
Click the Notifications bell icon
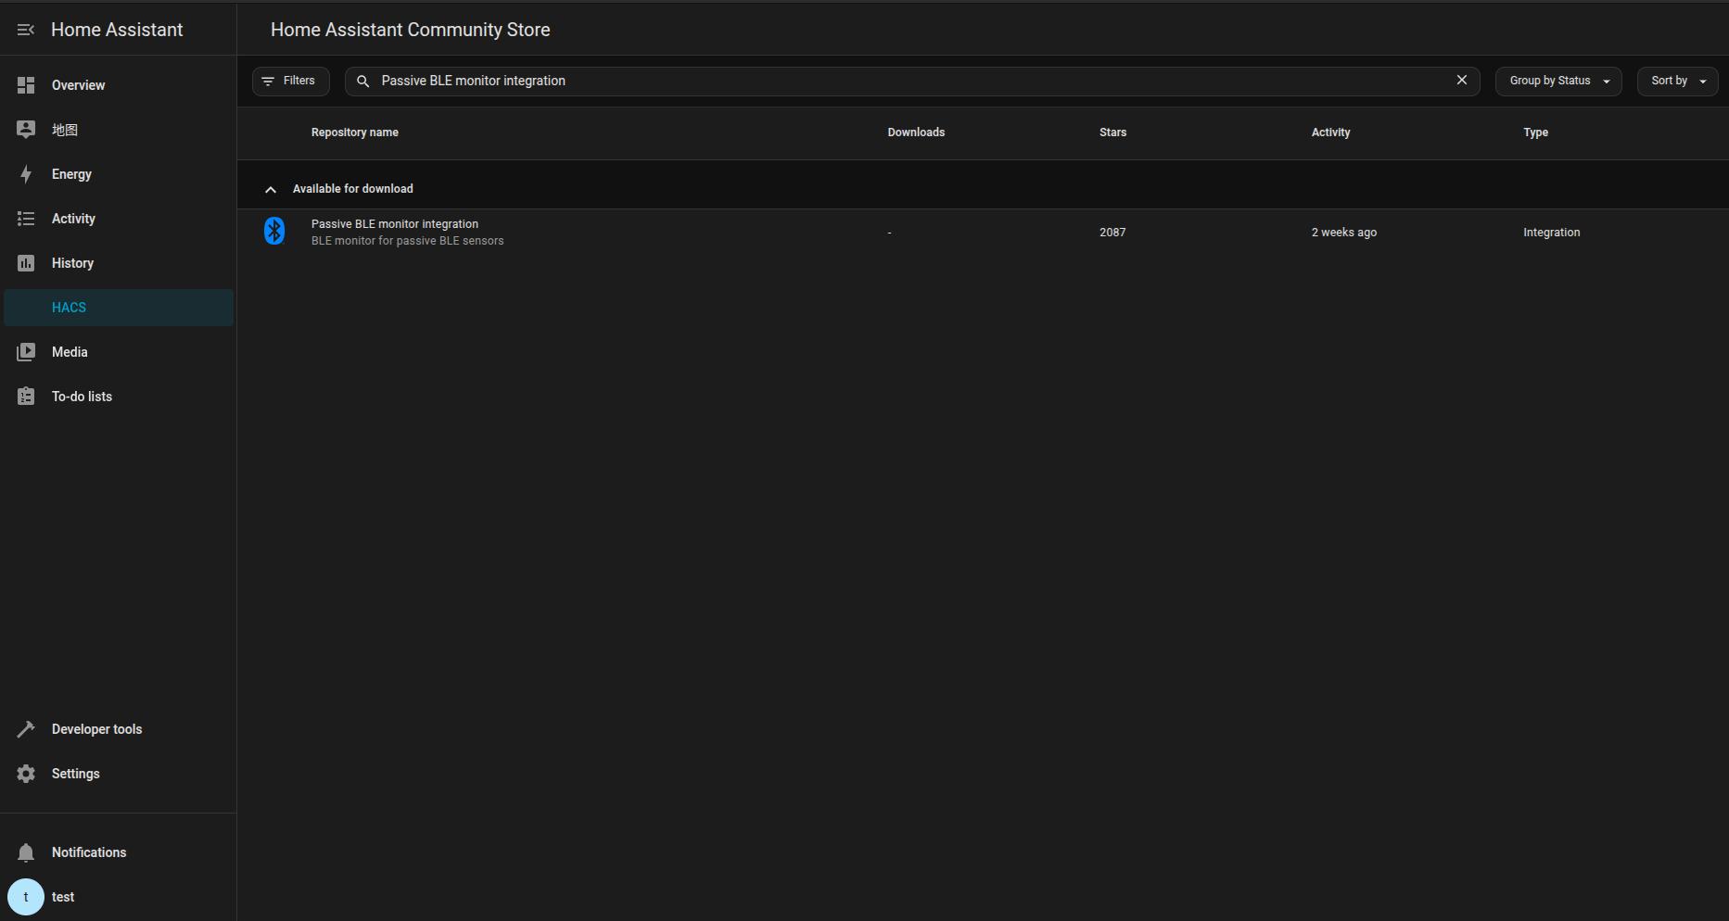(26, 852)
